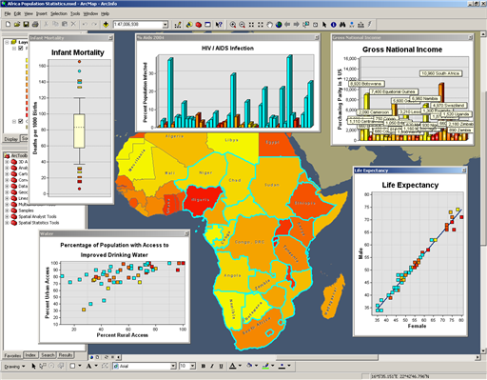Click the Hyperlink lightning bolt tool
Image resolution: width=487 pixels, height=380 pixels.
click(370, 25)
